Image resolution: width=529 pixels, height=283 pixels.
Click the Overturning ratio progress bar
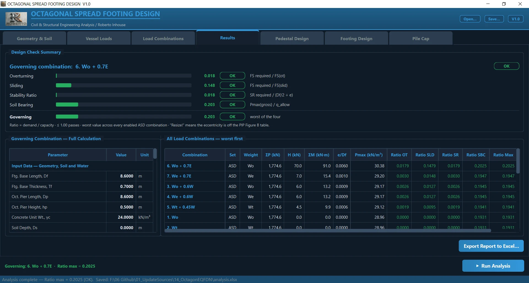123,76
